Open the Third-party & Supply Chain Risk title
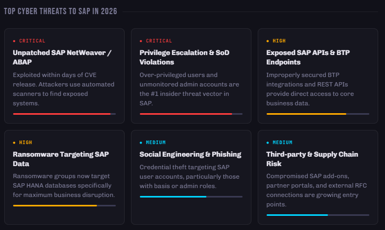 pyautogui.click(x=312, y=159)
